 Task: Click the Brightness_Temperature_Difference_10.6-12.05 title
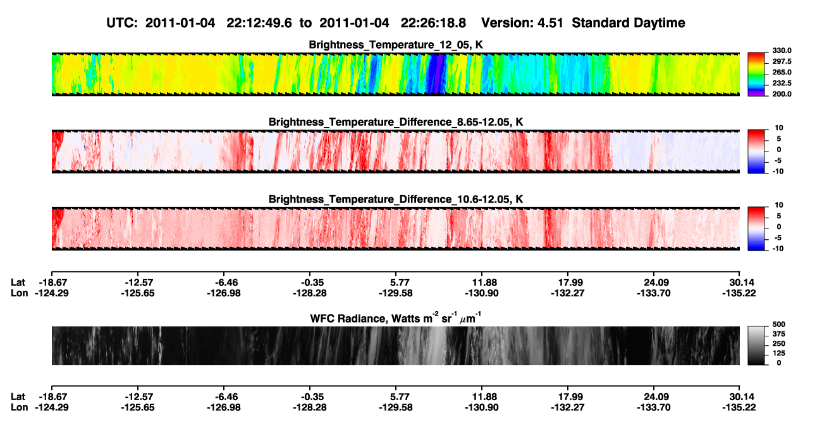pyautogui.click(x=396, y=199)
